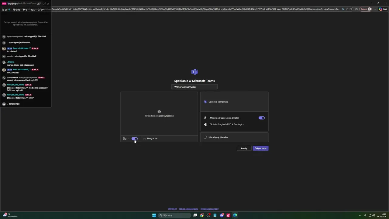
Task: Click the camera icon beside toggle
Action: 125,139
